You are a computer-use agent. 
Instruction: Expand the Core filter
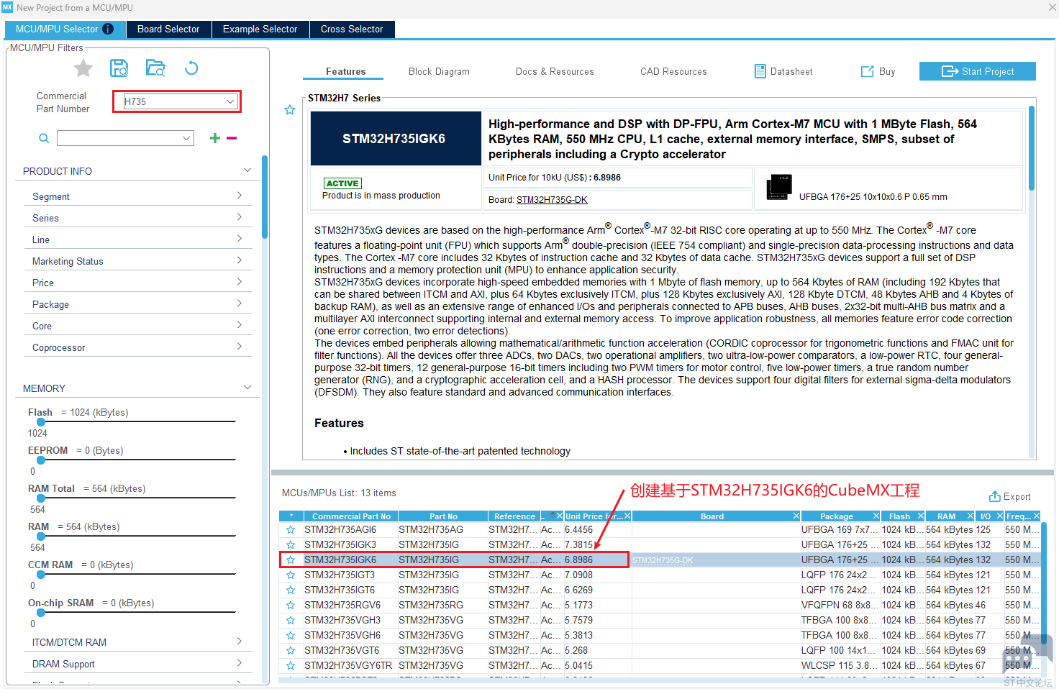pyautogui.click(x=240, y=325)
